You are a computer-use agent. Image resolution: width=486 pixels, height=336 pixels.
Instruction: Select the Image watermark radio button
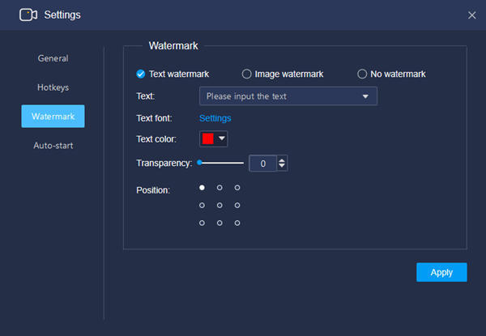[246, 74]
